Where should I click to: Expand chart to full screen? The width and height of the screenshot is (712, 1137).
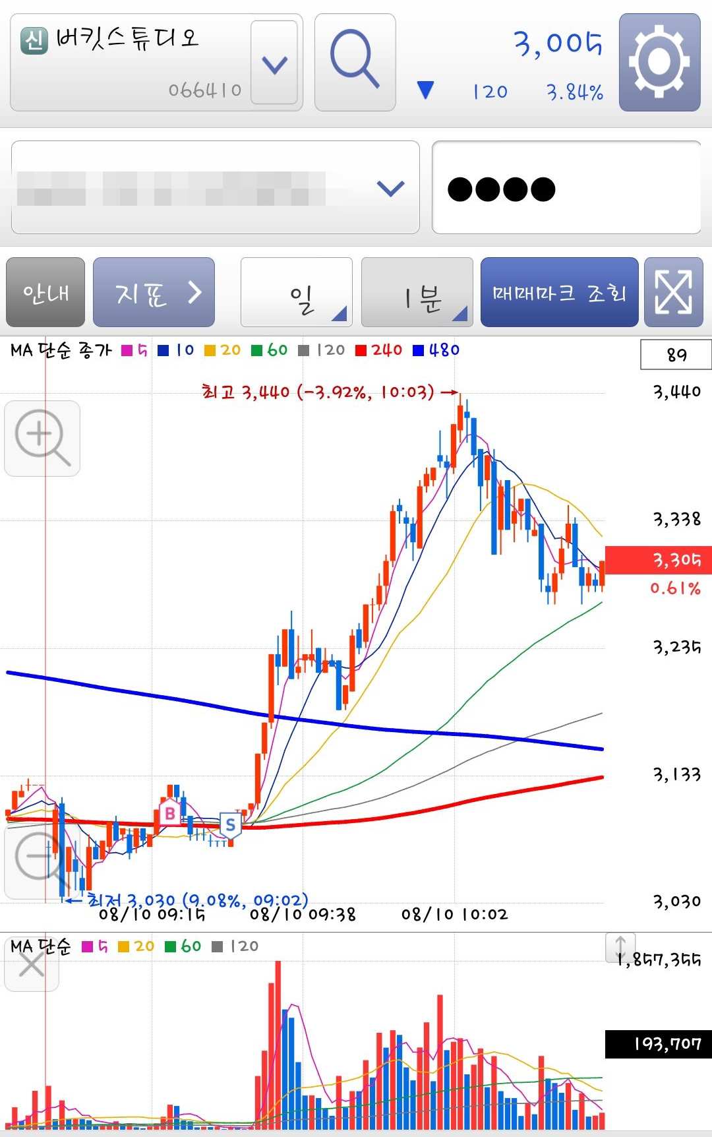673,292
